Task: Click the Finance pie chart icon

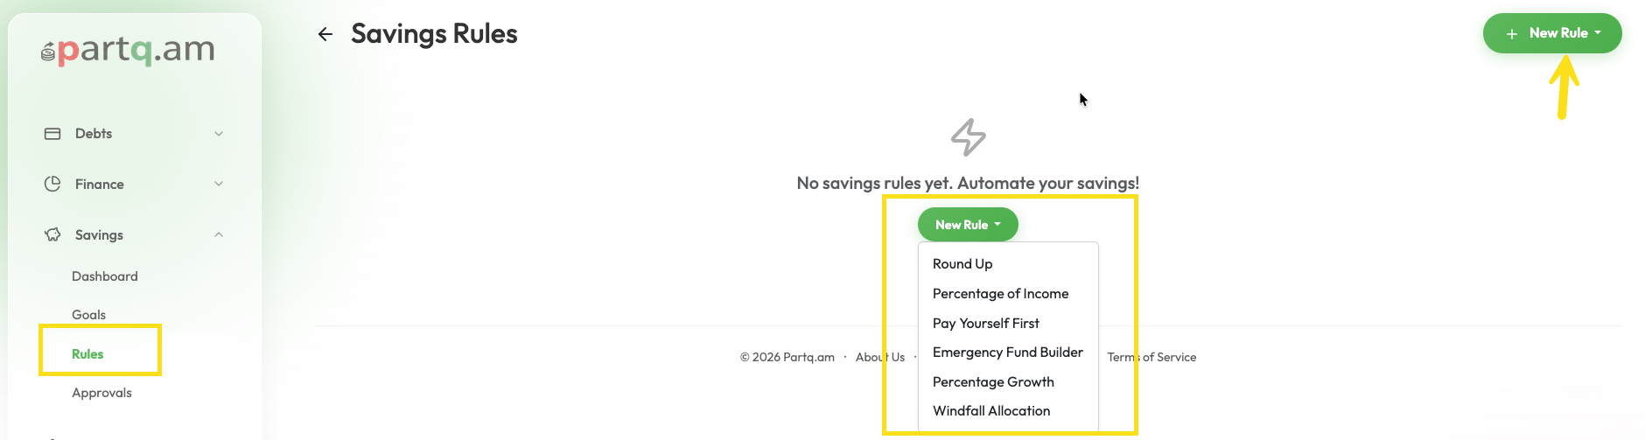Action: pos(52,184)
